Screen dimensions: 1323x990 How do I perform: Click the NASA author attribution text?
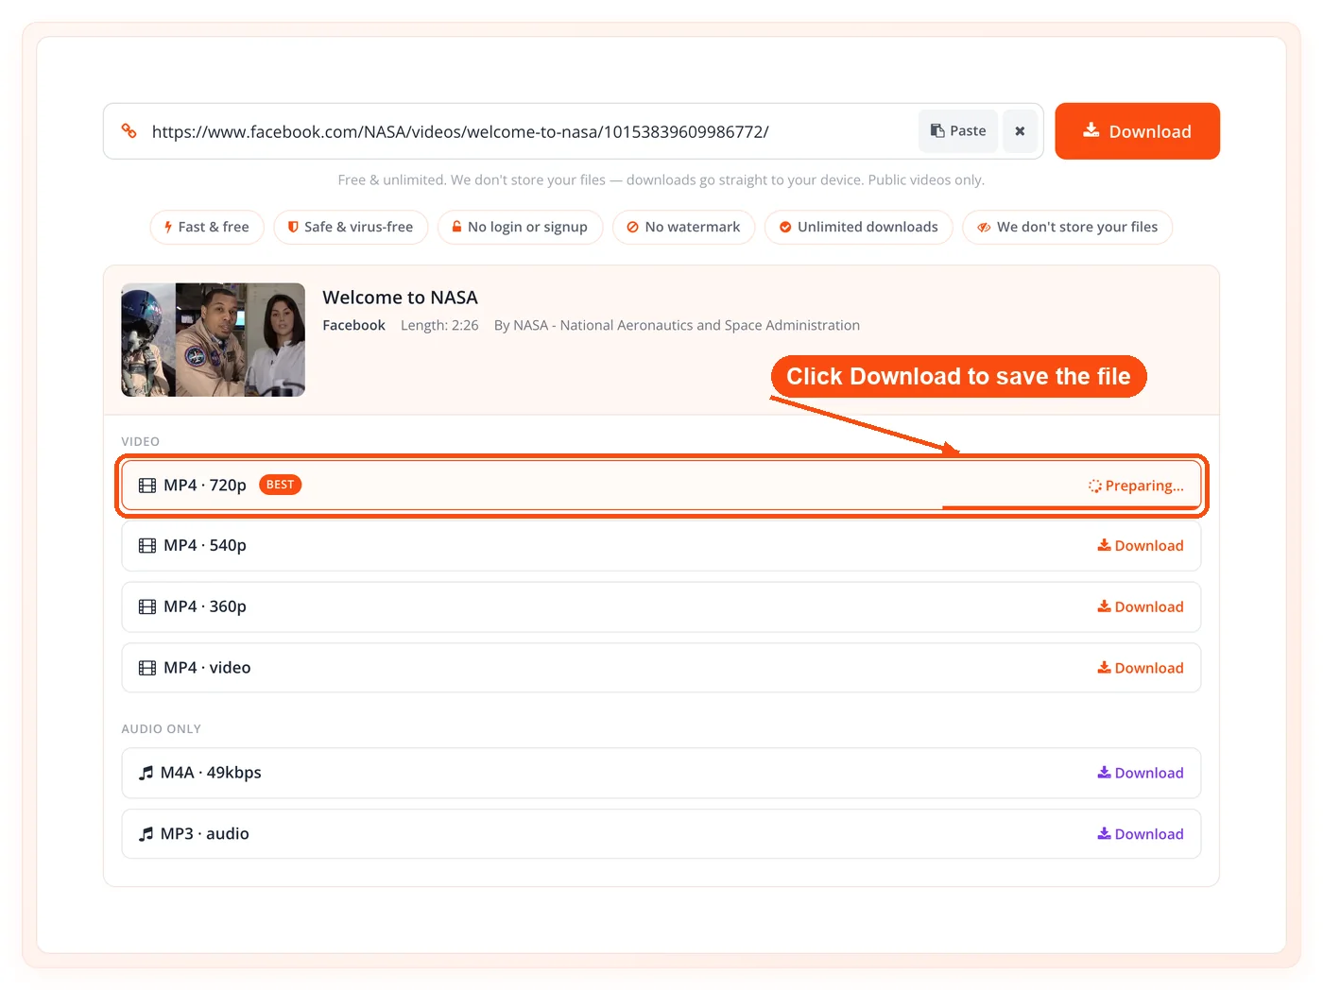pyautogui.click(x=677, y=325)
